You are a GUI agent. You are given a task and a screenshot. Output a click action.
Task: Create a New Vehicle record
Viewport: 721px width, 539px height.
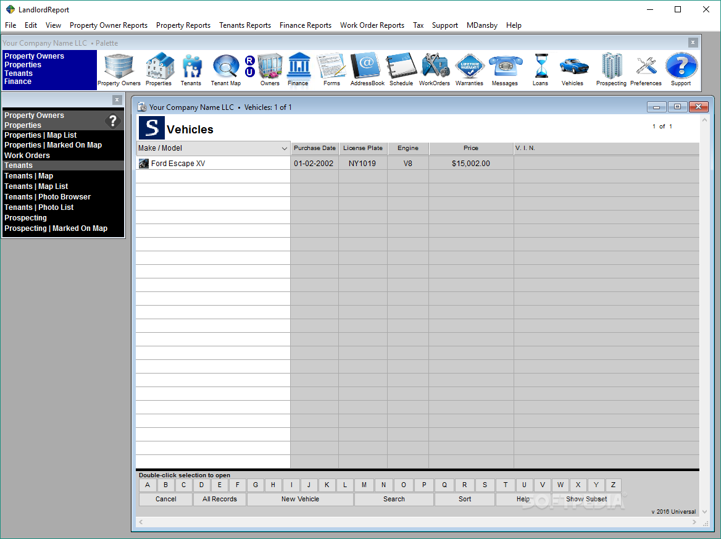point(300,499)
